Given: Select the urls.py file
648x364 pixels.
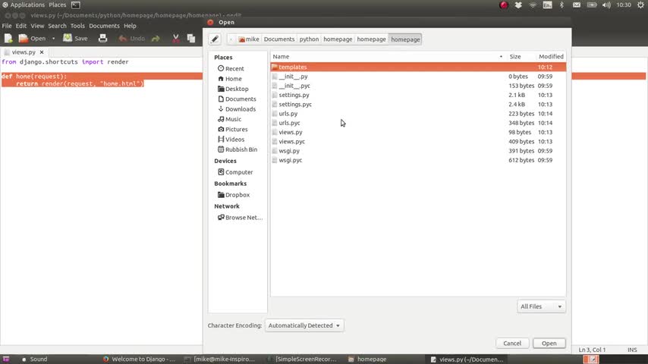Looking at the screenshot, I should [418, 114].
